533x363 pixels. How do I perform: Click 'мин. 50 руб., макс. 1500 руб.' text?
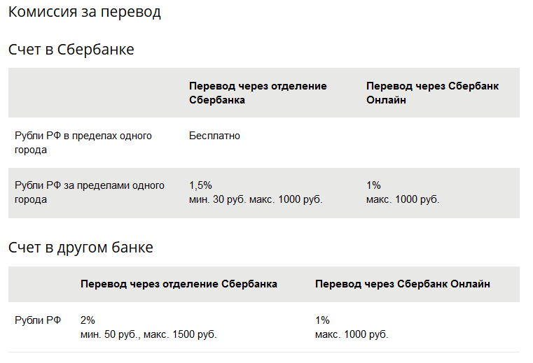(148, 334)
